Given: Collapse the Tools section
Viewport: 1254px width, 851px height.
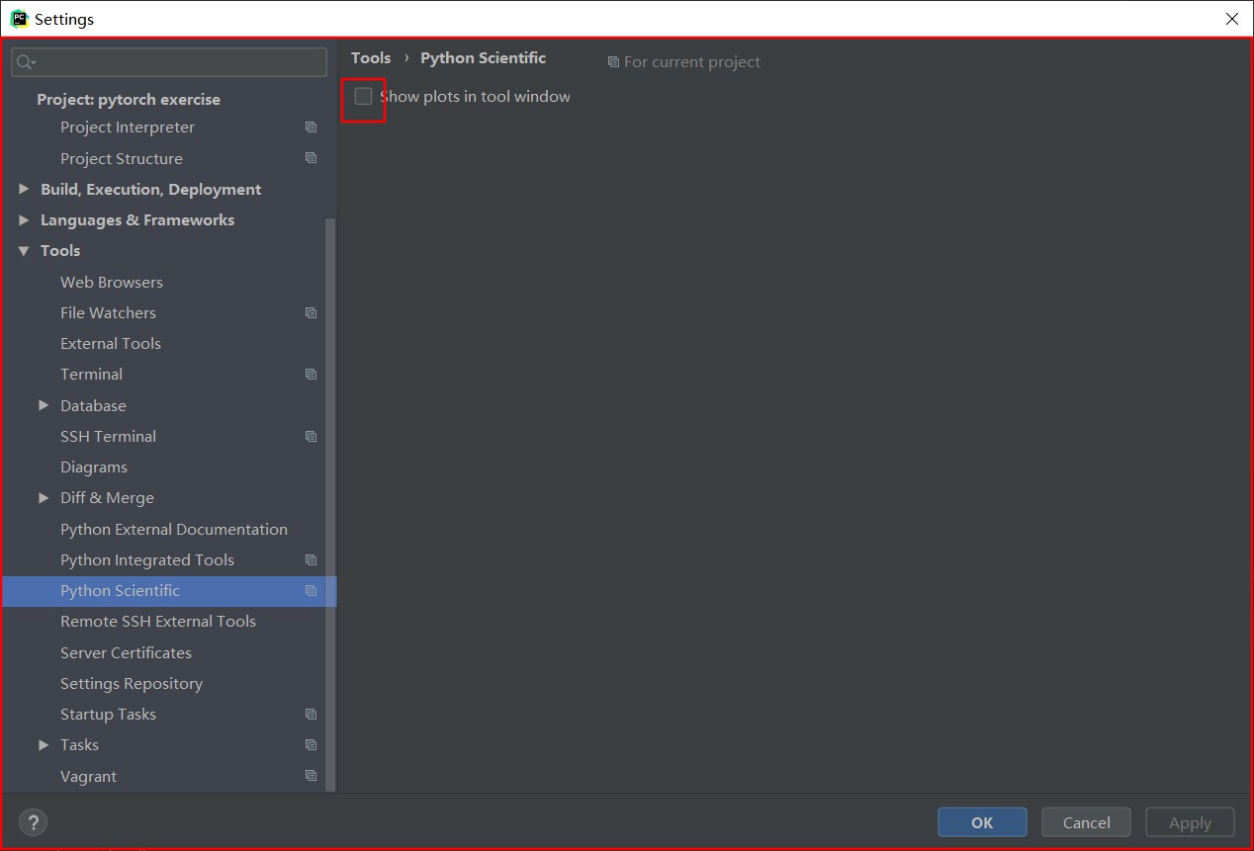Looking at the screenshot, I should coord(24,251).
